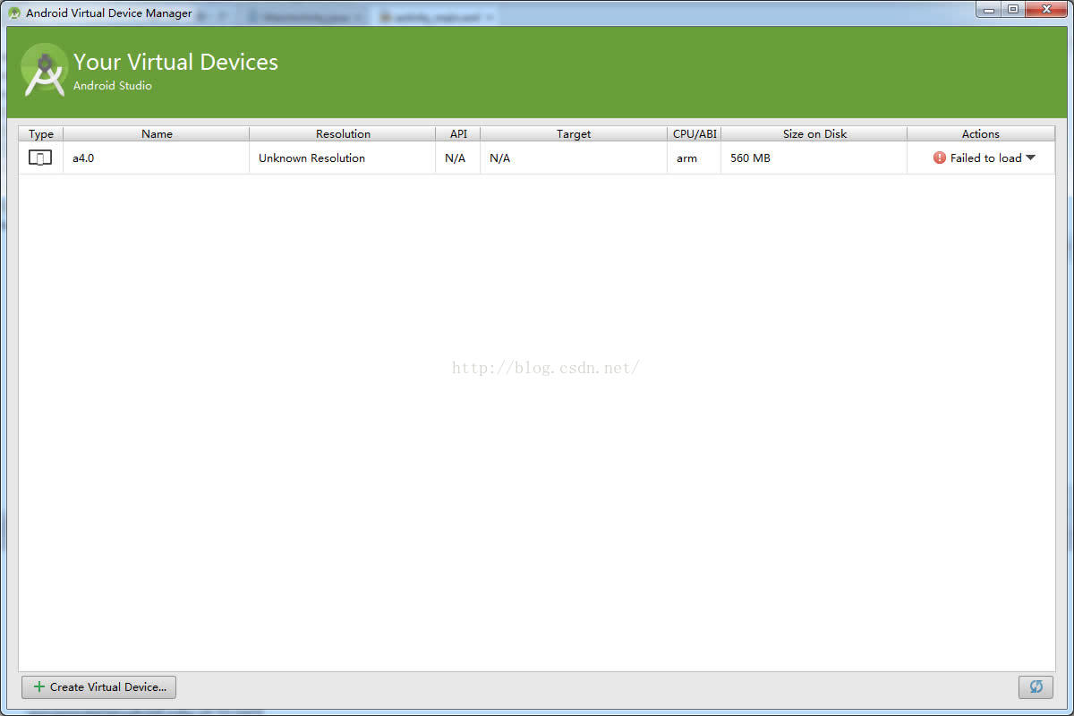1074x716 pixels.
Task: Click the arm CPU/ABI cell
Action: click(695, 158)
